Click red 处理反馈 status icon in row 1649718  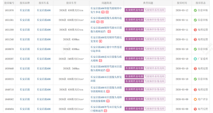click(195, 90)
